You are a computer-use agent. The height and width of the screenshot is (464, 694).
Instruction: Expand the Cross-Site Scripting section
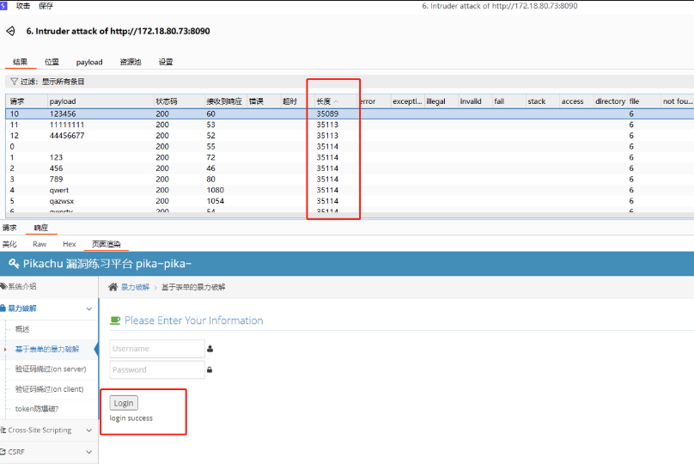pos(88,430)
